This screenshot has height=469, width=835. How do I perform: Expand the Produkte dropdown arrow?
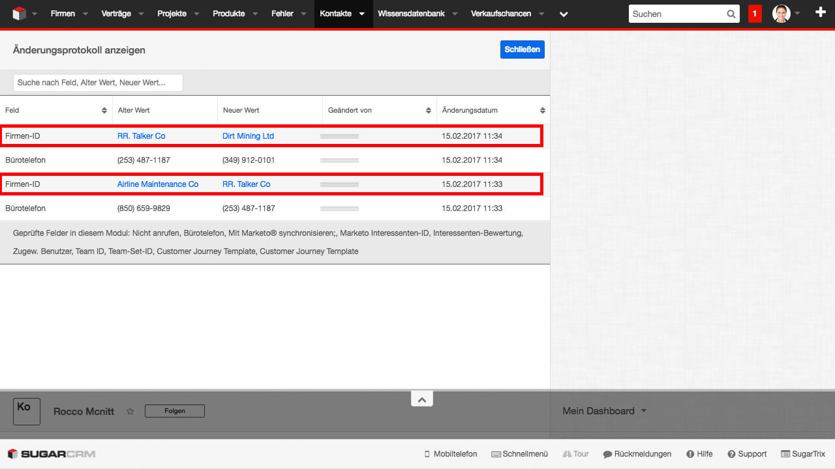(x=256, y=14)
